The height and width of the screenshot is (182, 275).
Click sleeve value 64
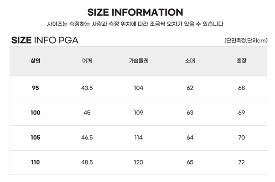pos(190,137)
